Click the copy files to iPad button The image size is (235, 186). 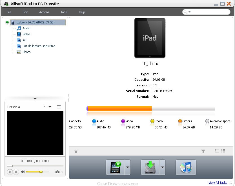tap(115, 167)
